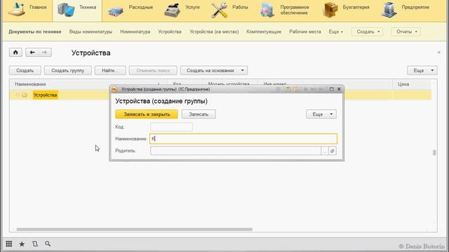Open Комплектующие
449x252 pixels.
click(x=264, y=31)
